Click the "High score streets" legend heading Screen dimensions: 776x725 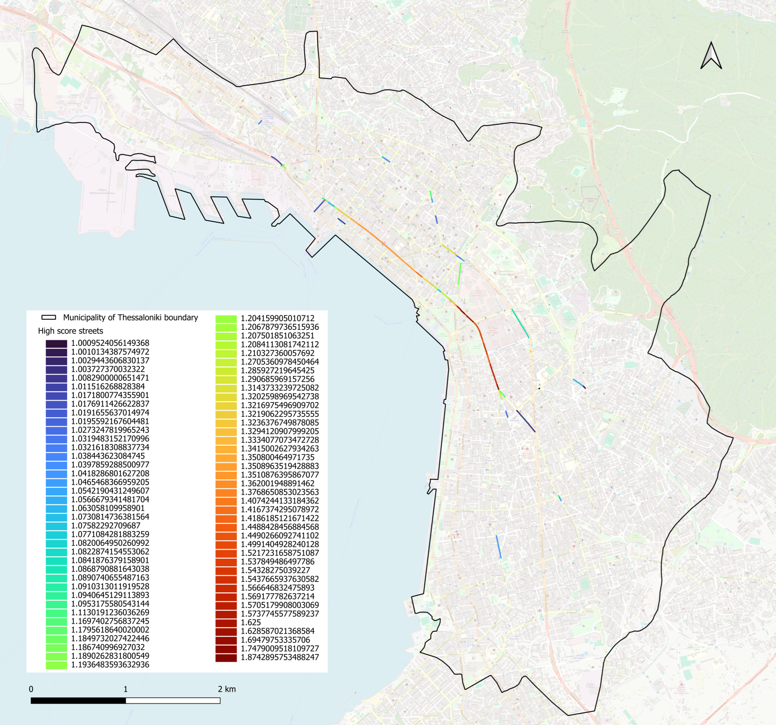point(71,331)
